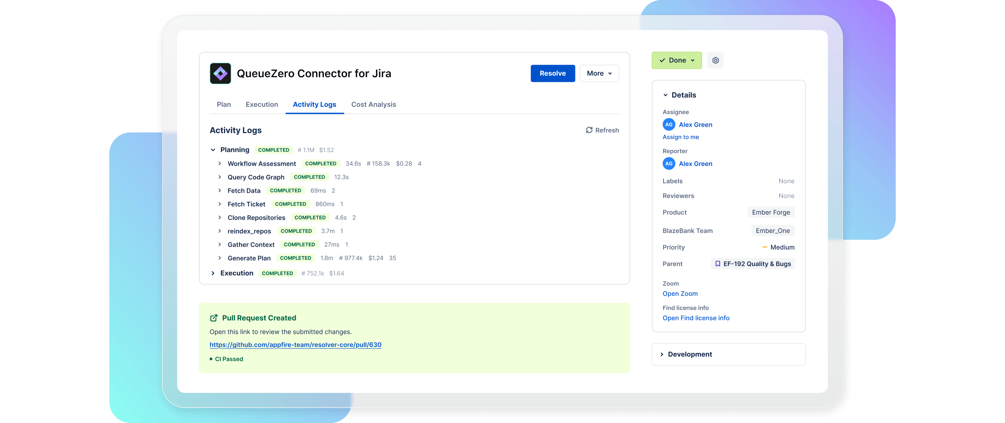The height and width of the screenshot is (423, 1005).
Task: Click the Alex Green assignee name
Action: coord(695,125)
